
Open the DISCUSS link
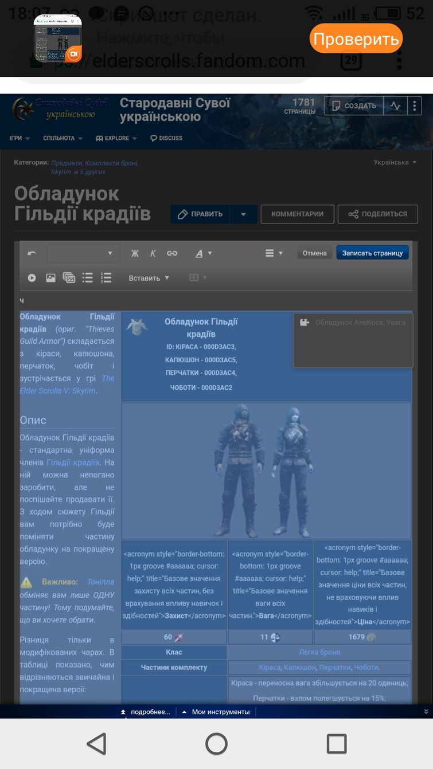click(166, 138)
